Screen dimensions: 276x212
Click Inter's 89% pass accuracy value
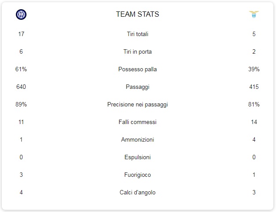(21, 104)
